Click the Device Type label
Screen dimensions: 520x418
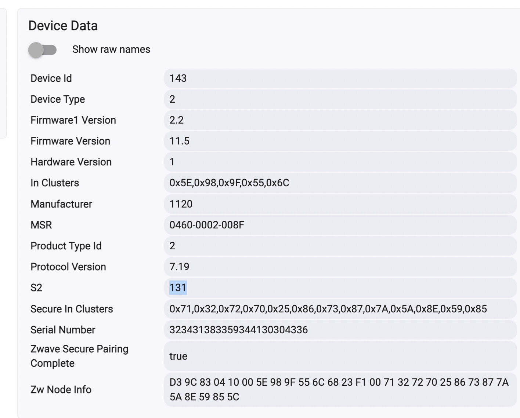(58, 99)
